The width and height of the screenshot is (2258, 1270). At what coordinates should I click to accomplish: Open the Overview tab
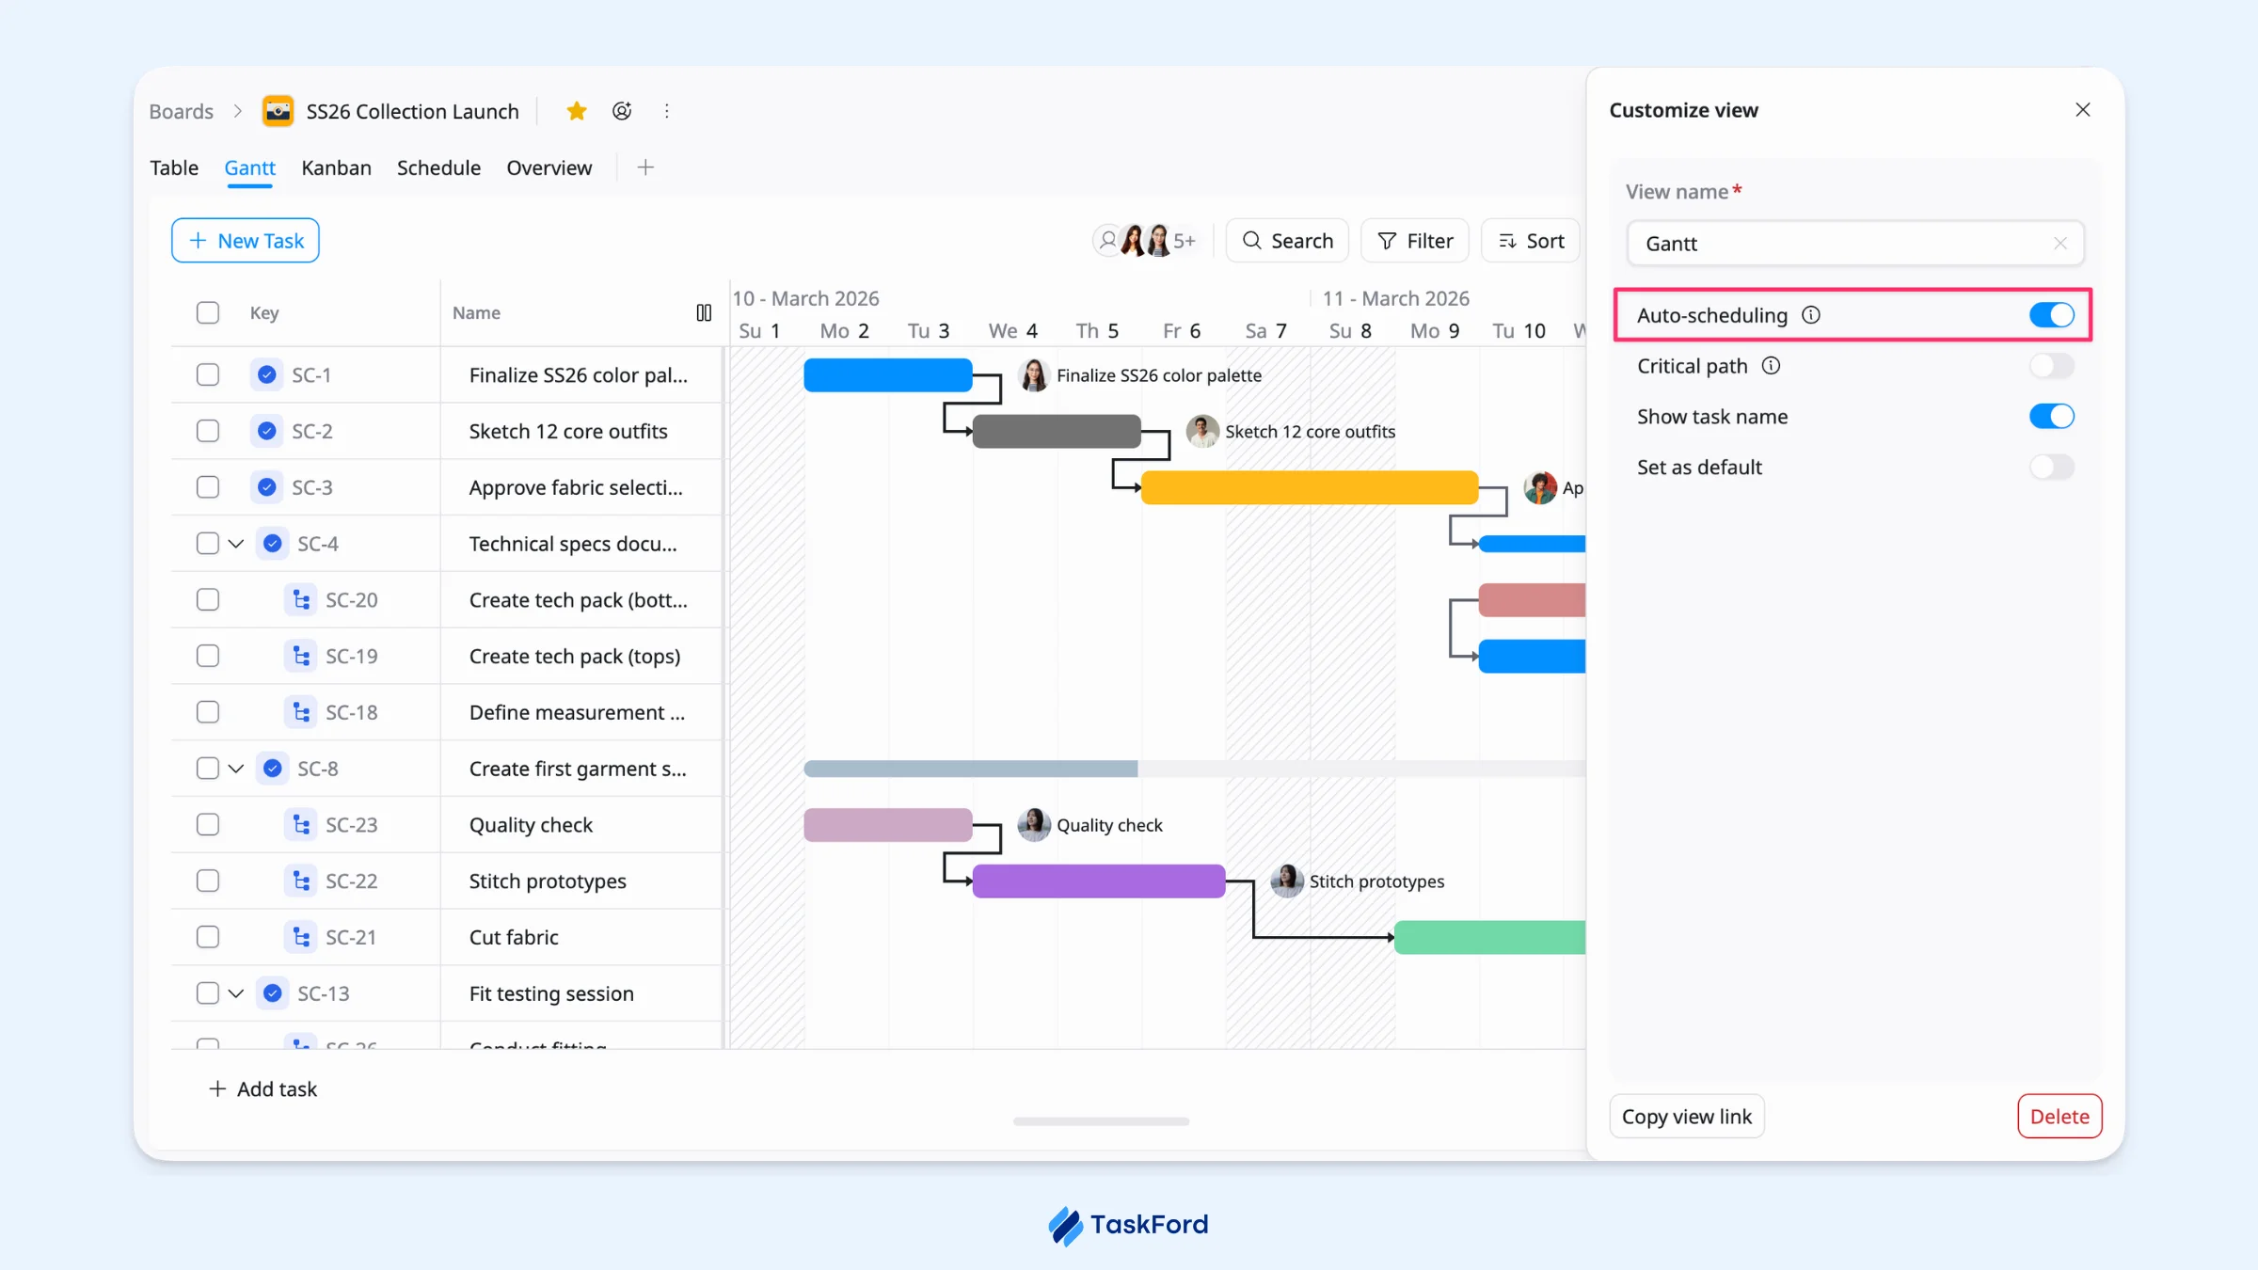pyautogui.click(x=549, y=167)
